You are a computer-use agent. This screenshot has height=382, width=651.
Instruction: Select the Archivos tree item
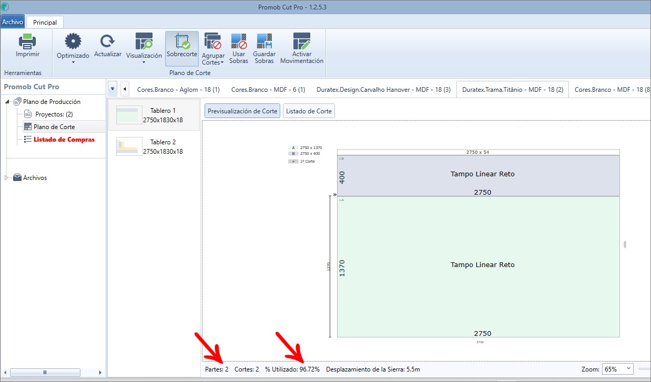(x=35, y=178)
